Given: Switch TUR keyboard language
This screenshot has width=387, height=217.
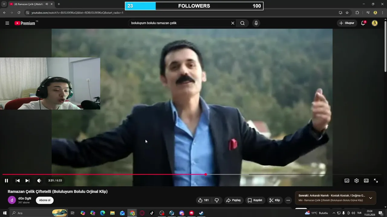Looking at the screenshot, I should [359, 213].
